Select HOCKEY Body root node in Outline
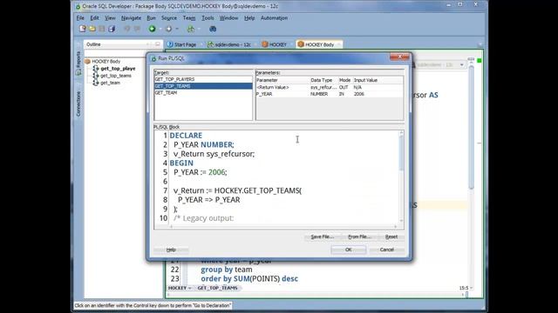 [x=106, y=62]
